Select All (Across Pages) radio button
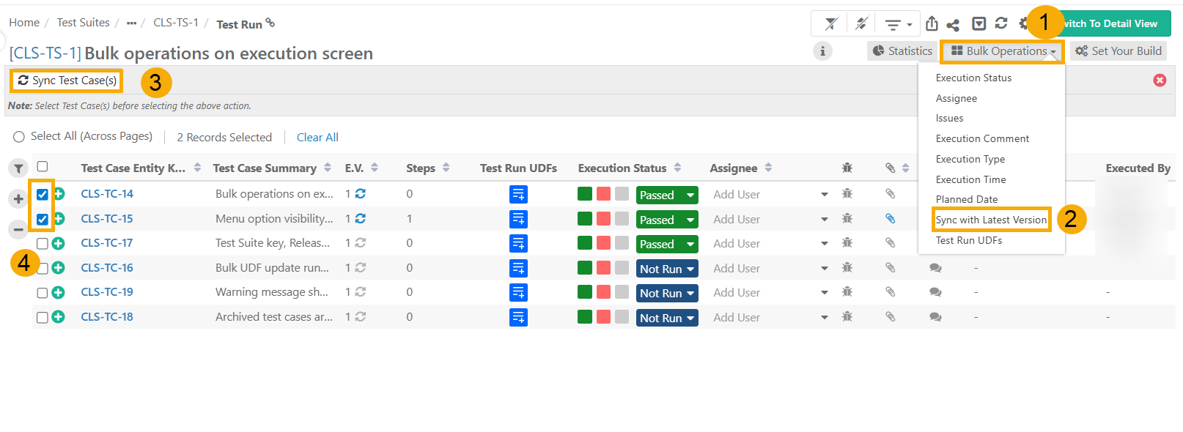1183x432 pixels. (19, 137)
